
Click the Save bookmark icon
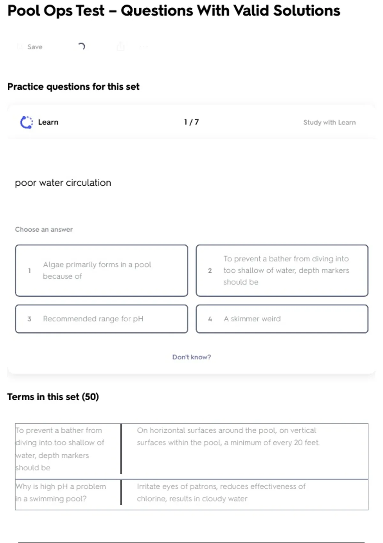[x=20, y=47]
